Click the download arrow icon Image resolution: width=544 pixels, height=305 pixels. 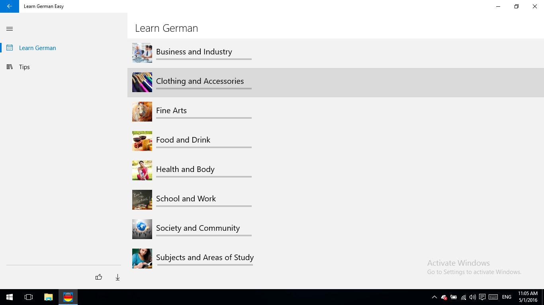click(117, 277)
